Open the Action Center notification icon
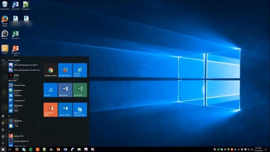 [266, 149]
